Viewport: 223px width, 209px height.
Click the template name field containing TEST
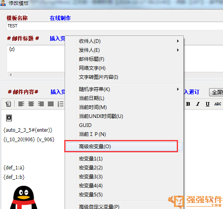115,26
